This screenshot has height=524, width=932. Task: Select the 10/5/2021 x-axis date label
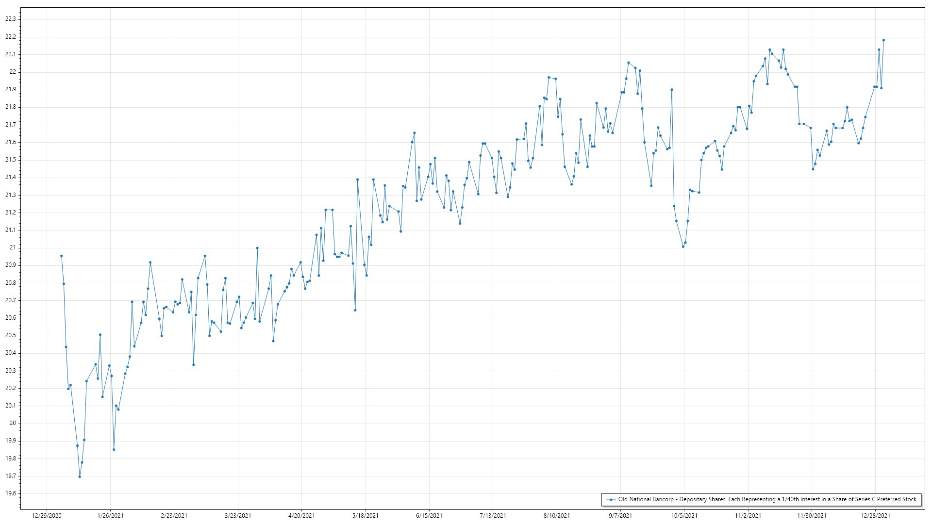[x=684, y=515]
